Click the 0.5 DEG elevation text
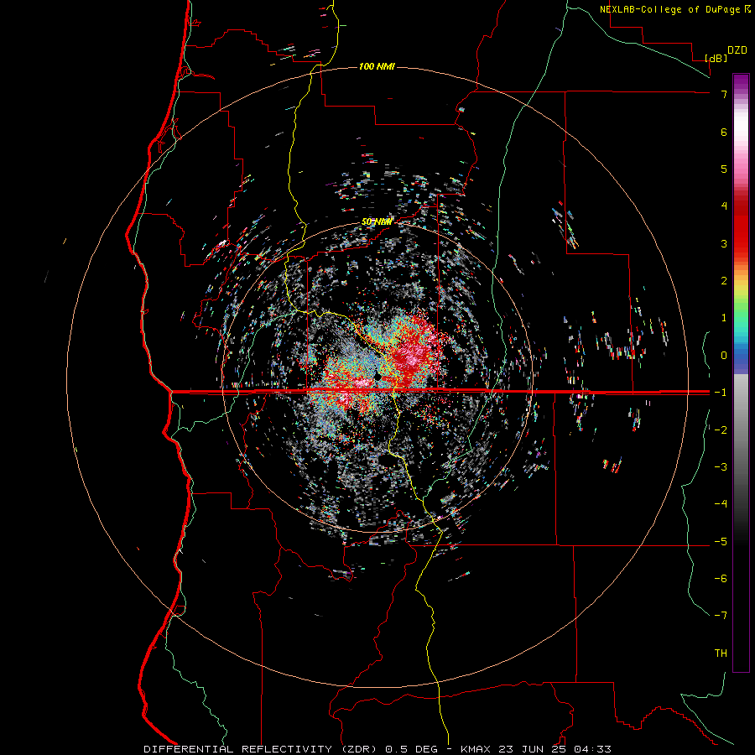 pyautogui.click(x=412, y=749)
